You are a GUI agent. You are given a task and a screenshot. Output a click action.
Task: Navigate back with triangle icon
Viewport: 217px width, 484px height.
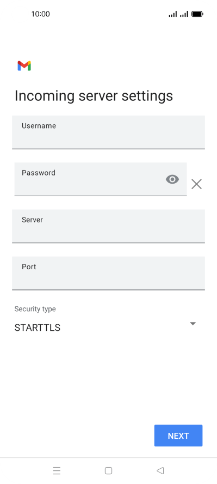(160, 471)
